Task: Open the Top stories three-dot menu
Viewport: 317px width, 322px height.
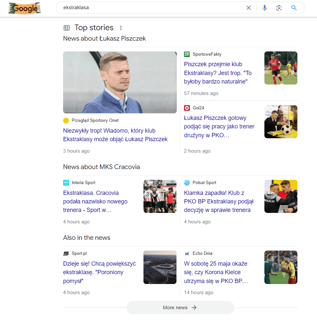Action: [x=121, y=28]
